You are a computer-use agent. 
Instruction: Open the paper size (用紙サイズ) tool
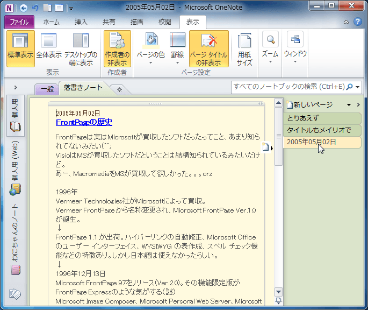(244, 48)
